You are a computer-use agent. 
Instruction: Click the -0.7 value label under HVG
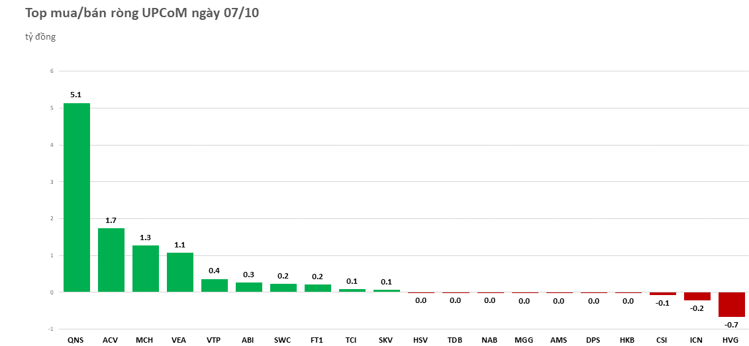(x=731, y=325)
